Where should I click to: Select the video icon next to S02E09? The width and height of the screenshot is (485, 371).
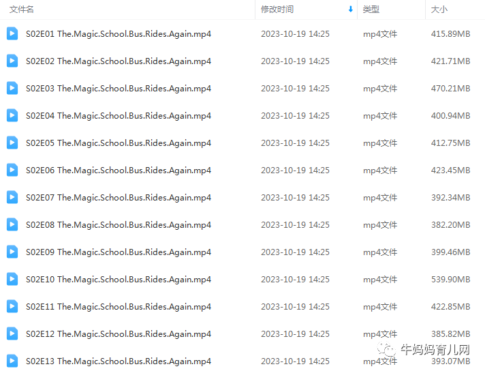pos(12,252)
